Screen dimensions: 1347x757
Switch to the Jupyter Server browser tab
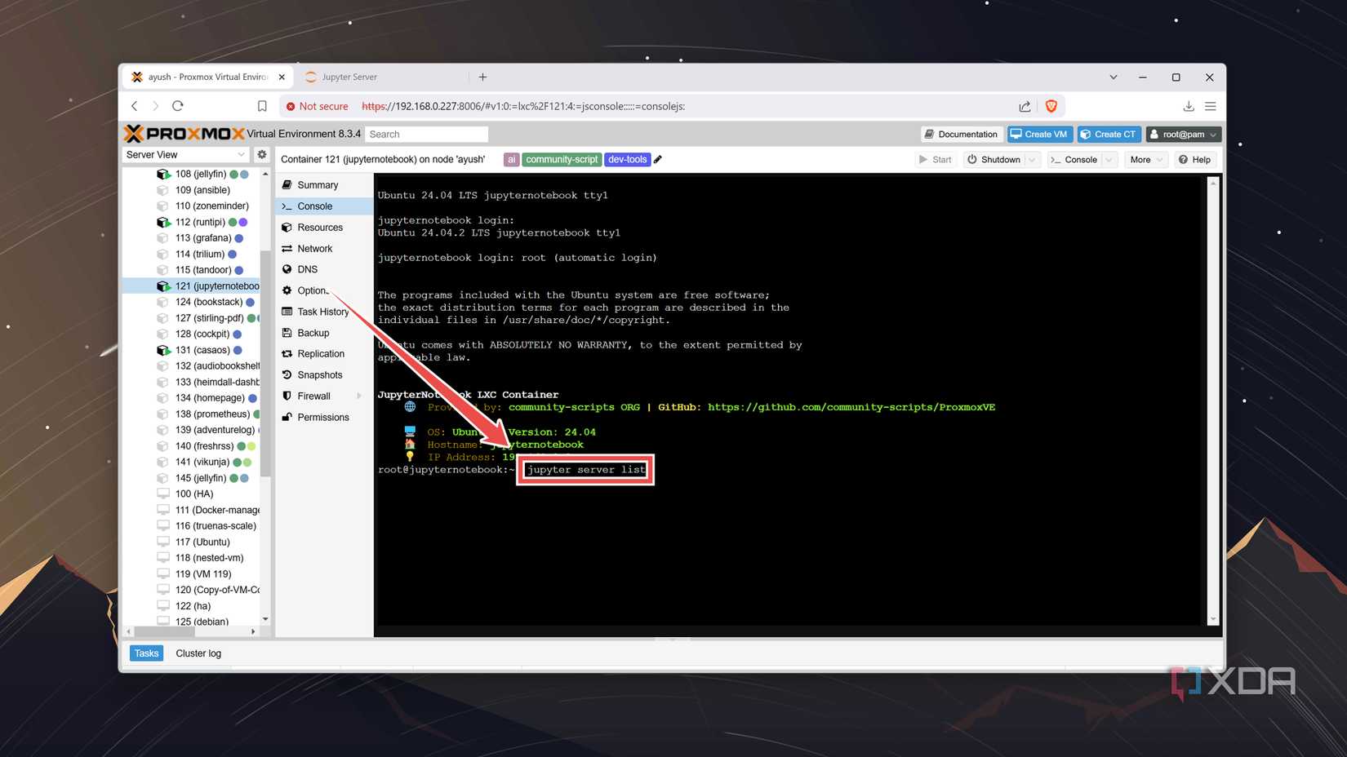point(351,77)
